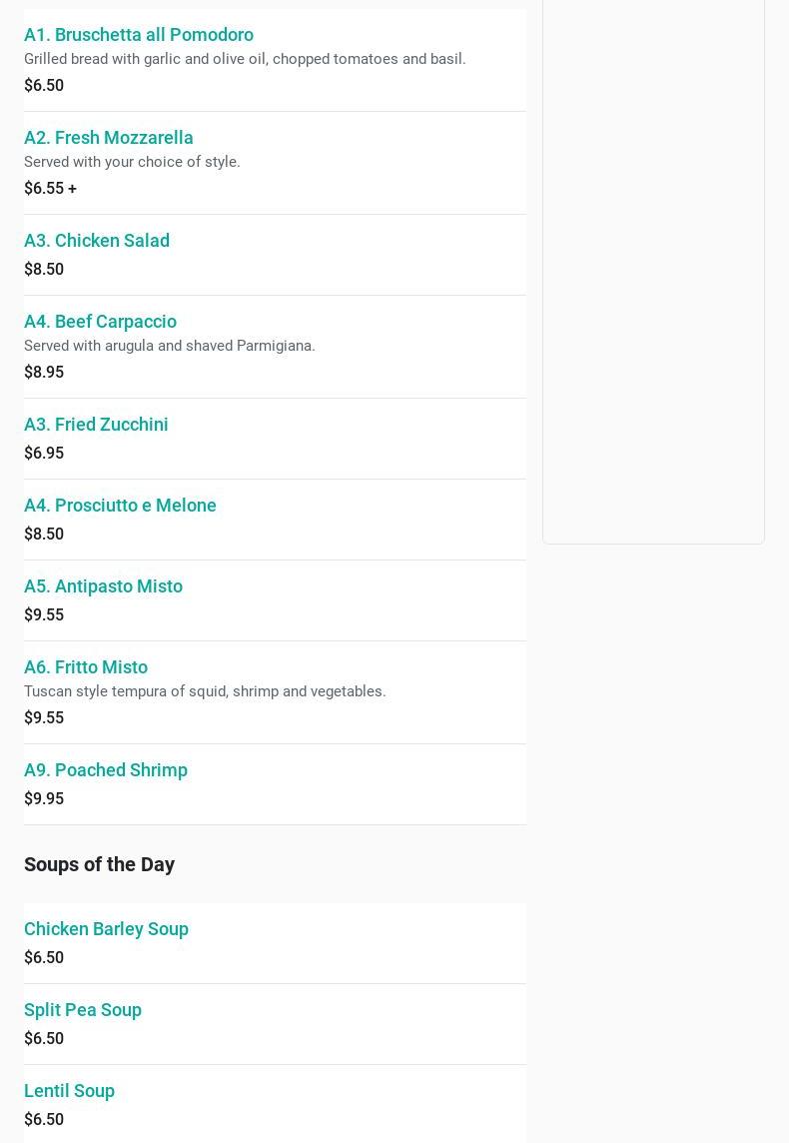Screen dimensions: 789x1143
Task: Click the grilled bread description under Bruschetta
Action: pos(245,59)
